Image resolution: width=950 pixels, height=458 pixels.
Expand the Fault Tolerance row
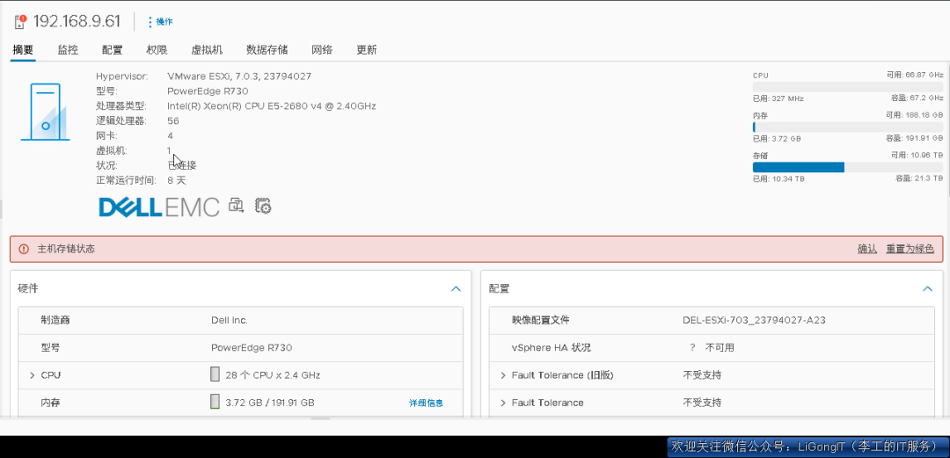tap(503, 403)
